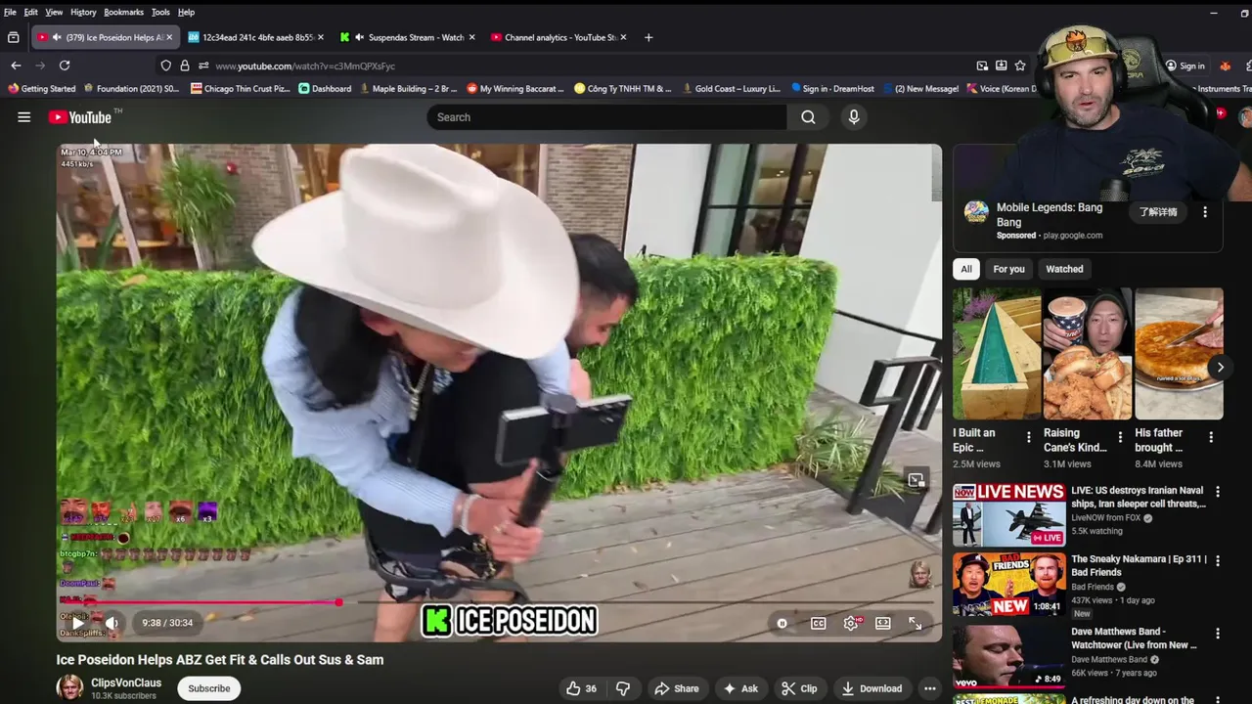Open The Sneaky Nakamara Ep 311 title

coord(1140,566)
